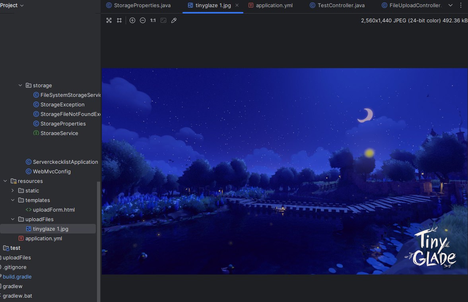The image size is (468, 302).
Task: Collapse the templates folder
Action: 13,200
